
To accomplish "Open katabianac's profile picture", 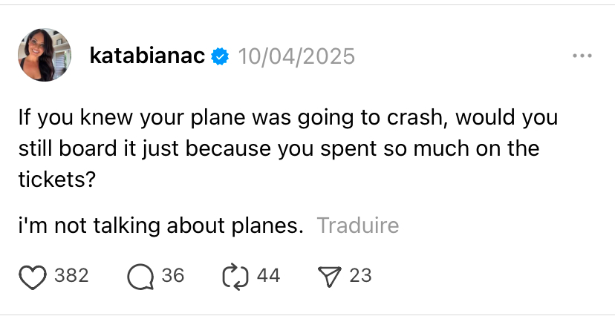I will click(x=45, y=56).
